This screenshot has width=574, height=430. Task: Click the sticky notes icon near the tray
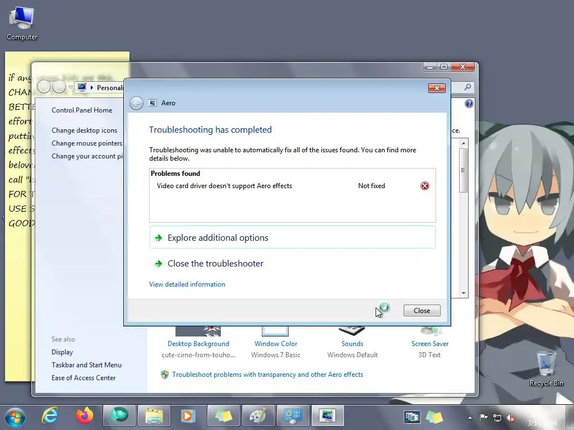click(434, 417)
